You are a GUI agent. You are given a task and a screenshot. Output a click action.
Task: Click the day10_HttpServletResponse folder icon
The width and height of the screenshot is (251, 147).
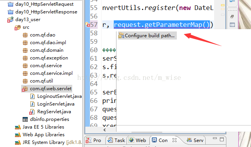[x=10, y=12]
